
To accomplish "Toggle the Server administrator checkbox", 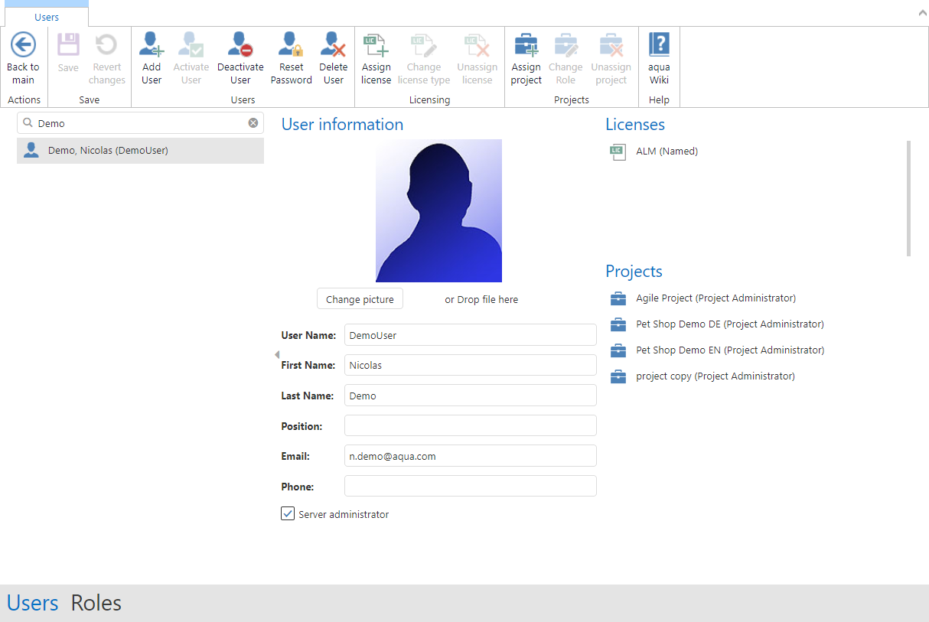I will pyautogui.click(x=288, y=514).
